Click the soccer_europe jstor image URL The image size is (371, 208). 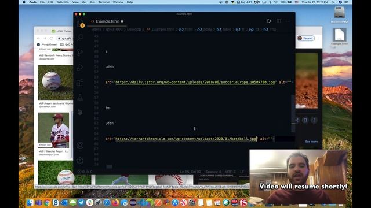coord(195,82)
